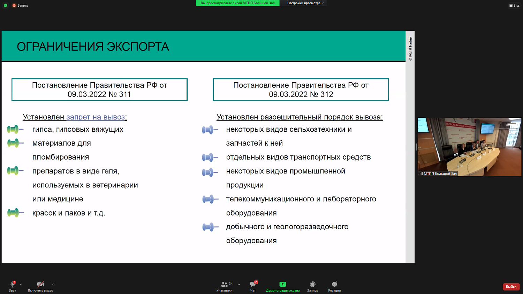Turn on the video camera
Image resolution: width=523 pixels, height=294 pixels.
40,286
